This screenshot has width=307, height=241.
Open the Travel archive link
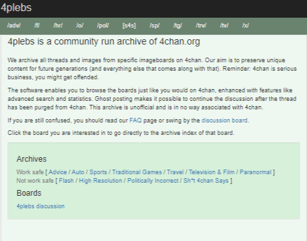pyautogui.click(x=175, y=172)
